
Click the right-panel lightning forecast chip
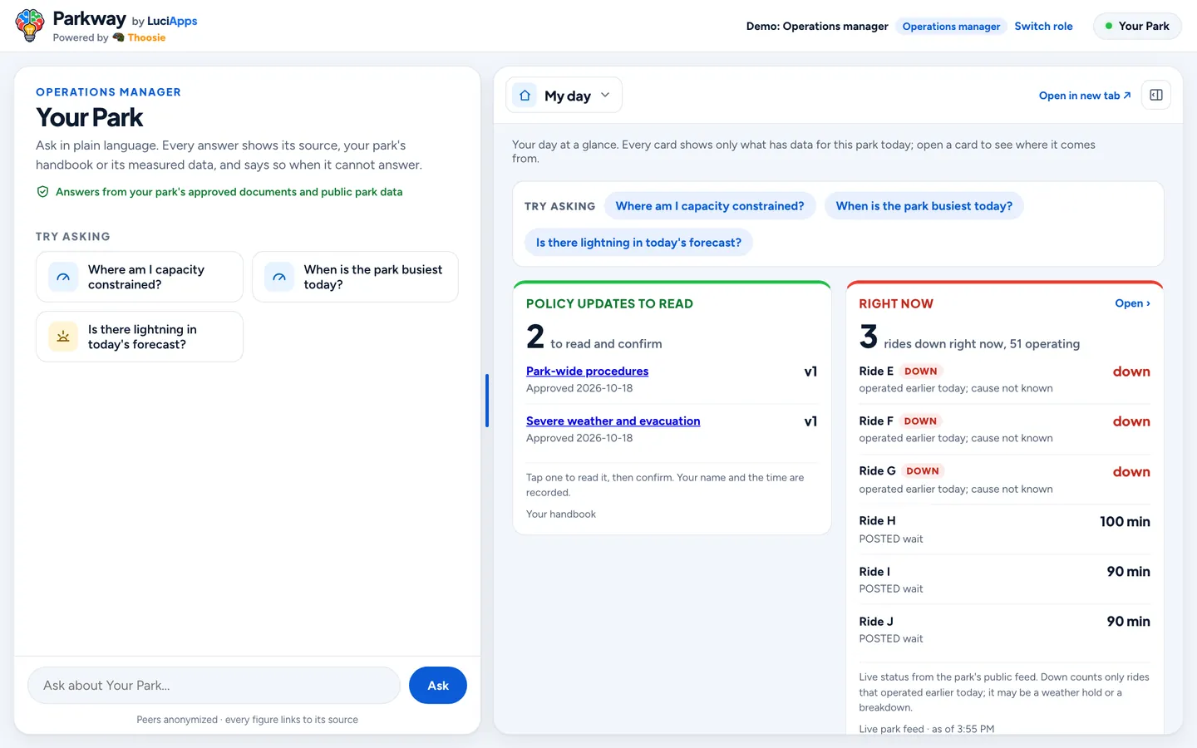pyautogui.click(x=638, y=243)
